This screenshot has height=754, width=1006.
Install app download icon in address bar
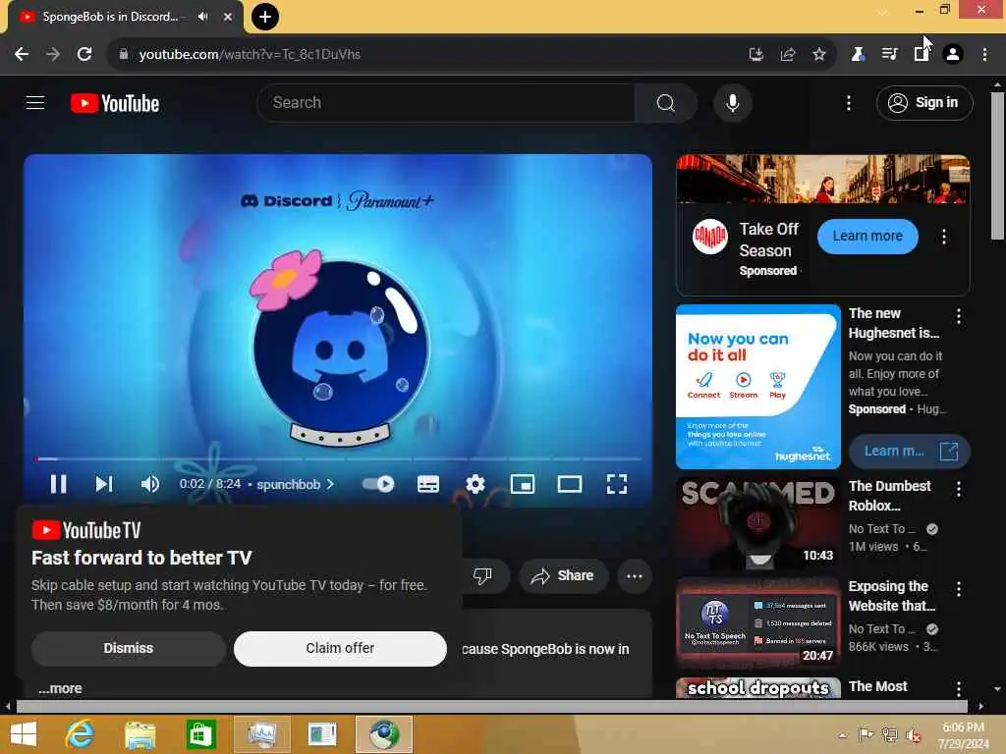[755, 55]
